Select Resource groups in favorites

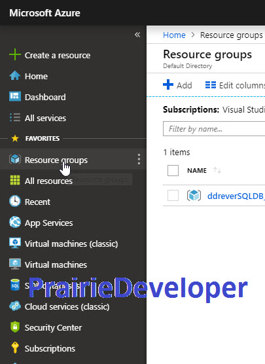click(x=56, y=160)
